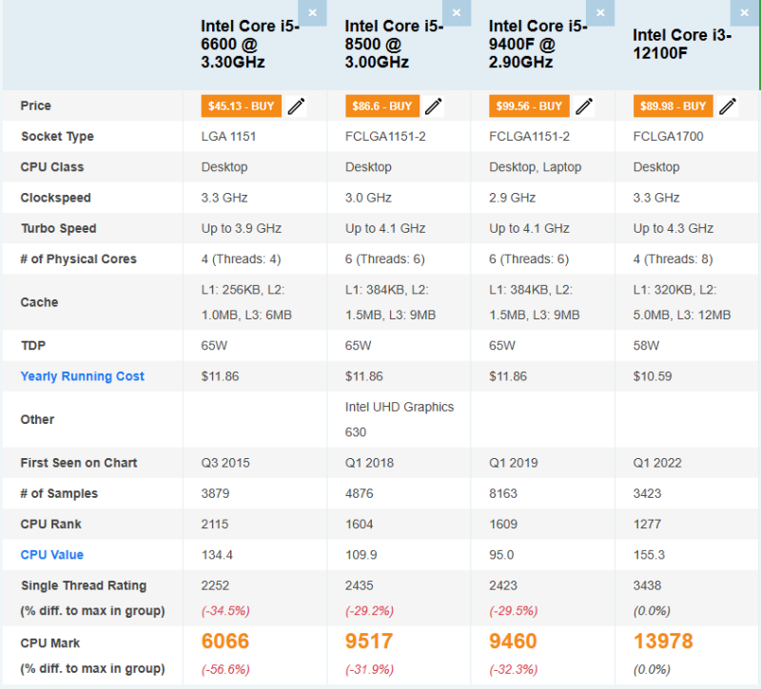Screen dimensions: 761x689
Task: Click the $45.13 - BUY button
Action: [x=242, y=106]
